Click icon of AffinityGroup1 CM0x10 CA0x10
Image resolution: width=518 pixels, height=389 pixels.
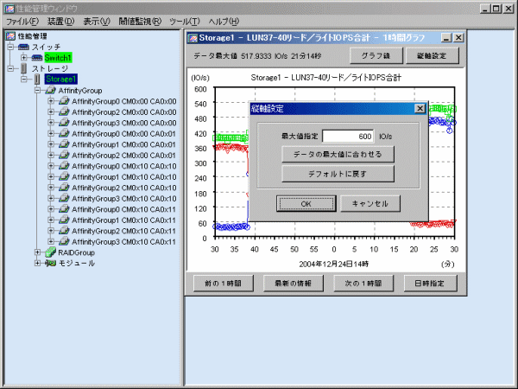(x=64, y=176)
